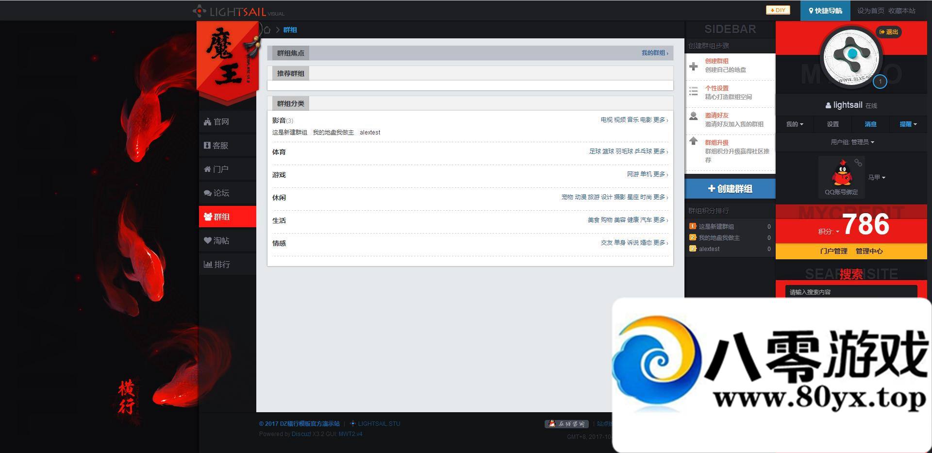Click the 退出 logout button
Viewport: 932px width, 453px height.
[x=889, y=32]
